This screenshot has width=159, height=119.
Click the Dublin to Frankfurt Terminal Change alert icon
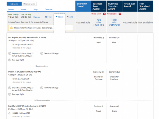click(42, 88)
